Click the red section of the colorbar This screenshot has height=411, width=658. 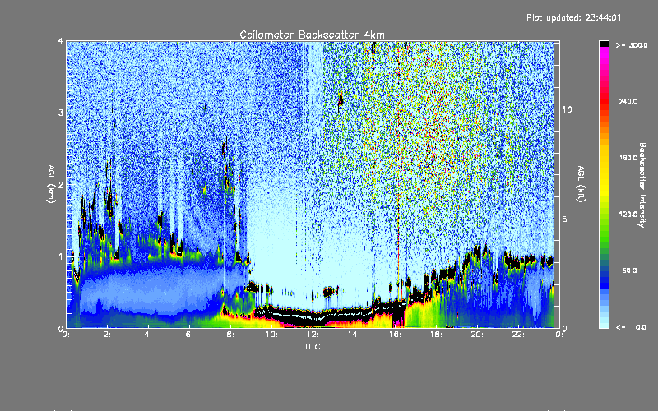click(604, 100)
